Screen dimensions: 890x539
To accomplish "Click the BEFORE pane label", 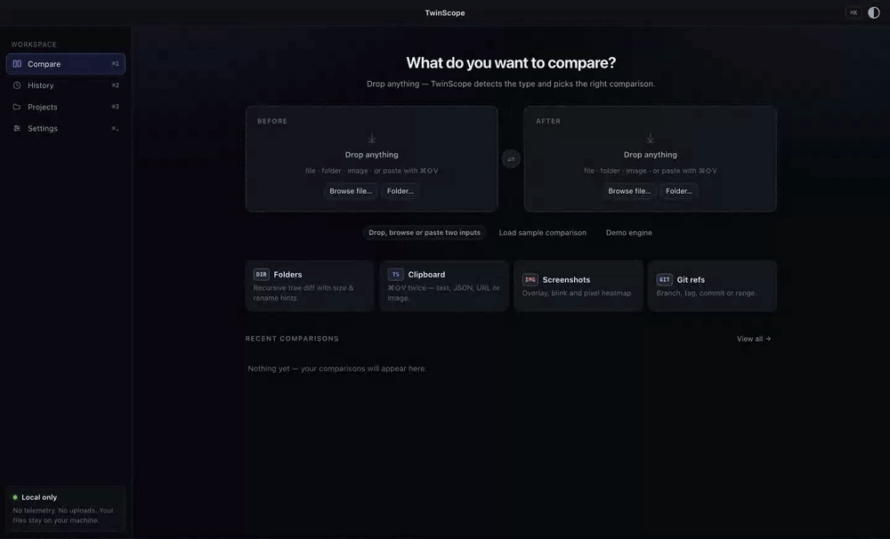I will [272, 122].
